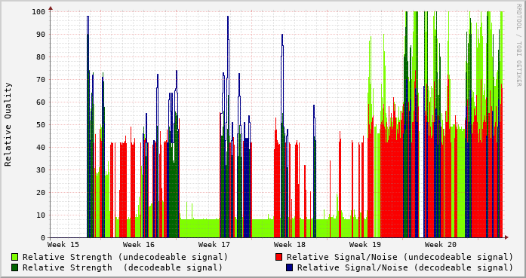Click the red undecodeable Signal/Noise legend swatch

click(278, 257)
